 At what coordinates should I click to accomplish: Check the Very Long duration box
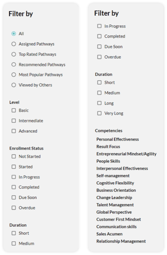click(99, 113)
